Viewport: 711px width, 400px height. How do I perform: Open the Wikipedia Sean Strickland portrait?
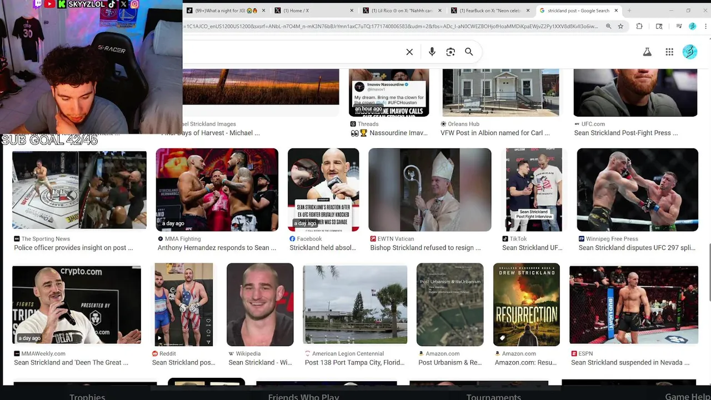[260, 304]
